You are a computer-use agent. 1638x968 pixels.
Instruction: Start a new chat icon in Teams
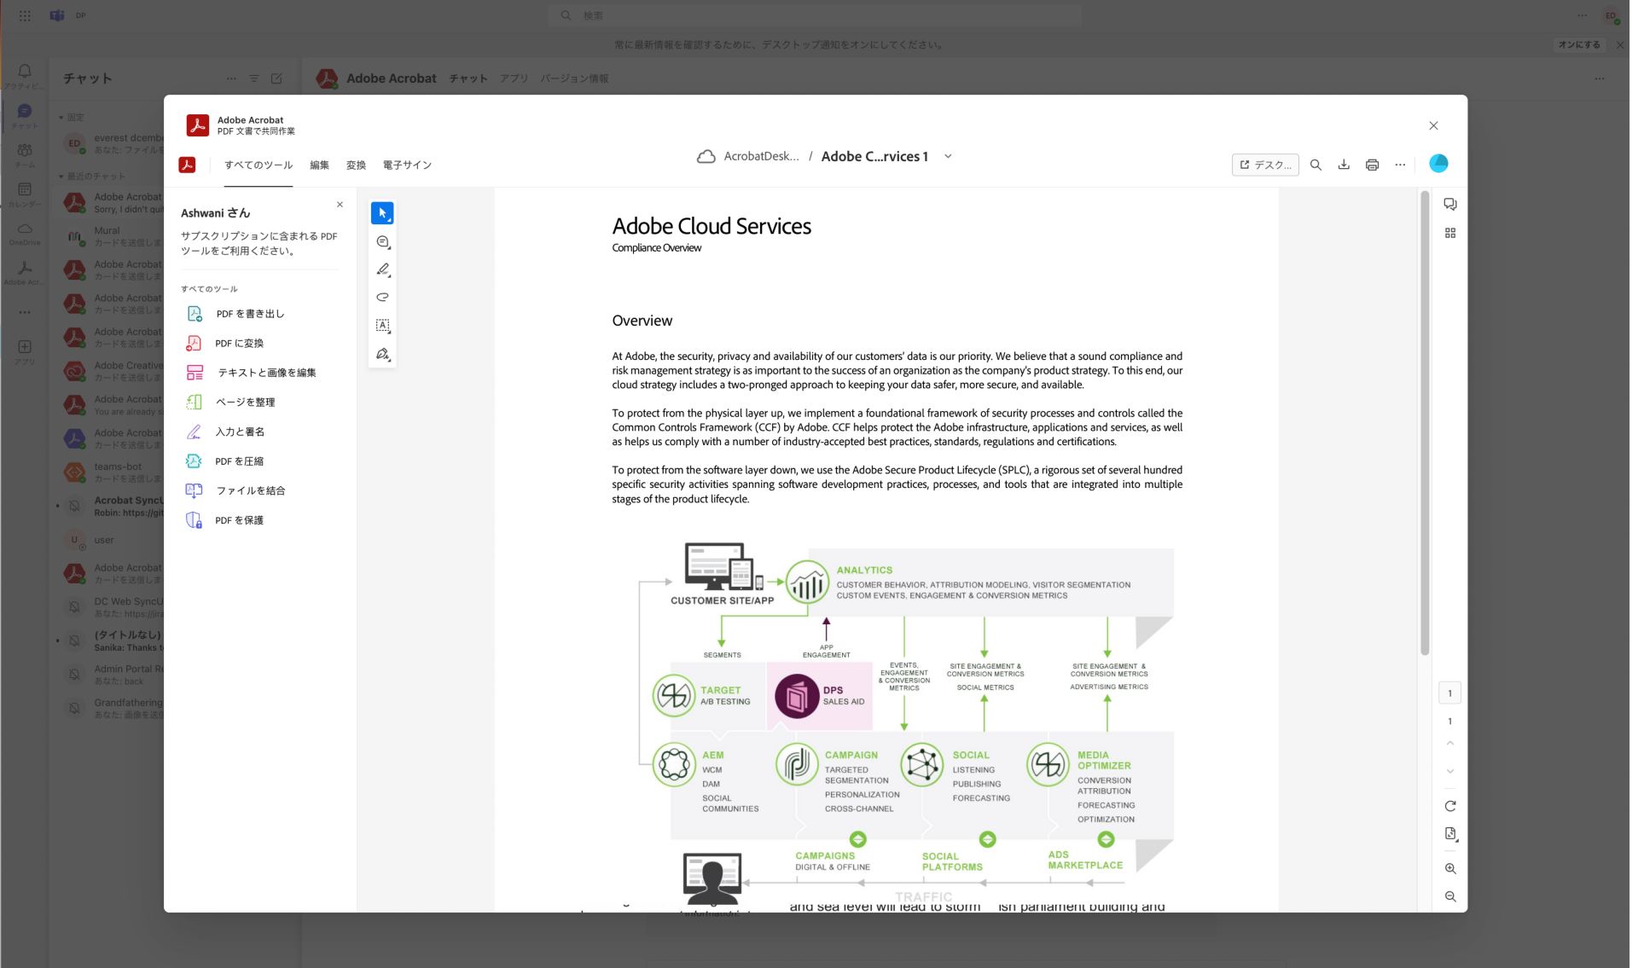pos(276,78)
